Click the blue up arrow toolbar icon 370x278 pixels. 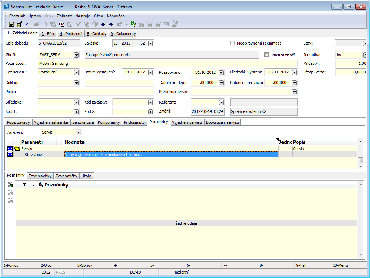[103, 24]
